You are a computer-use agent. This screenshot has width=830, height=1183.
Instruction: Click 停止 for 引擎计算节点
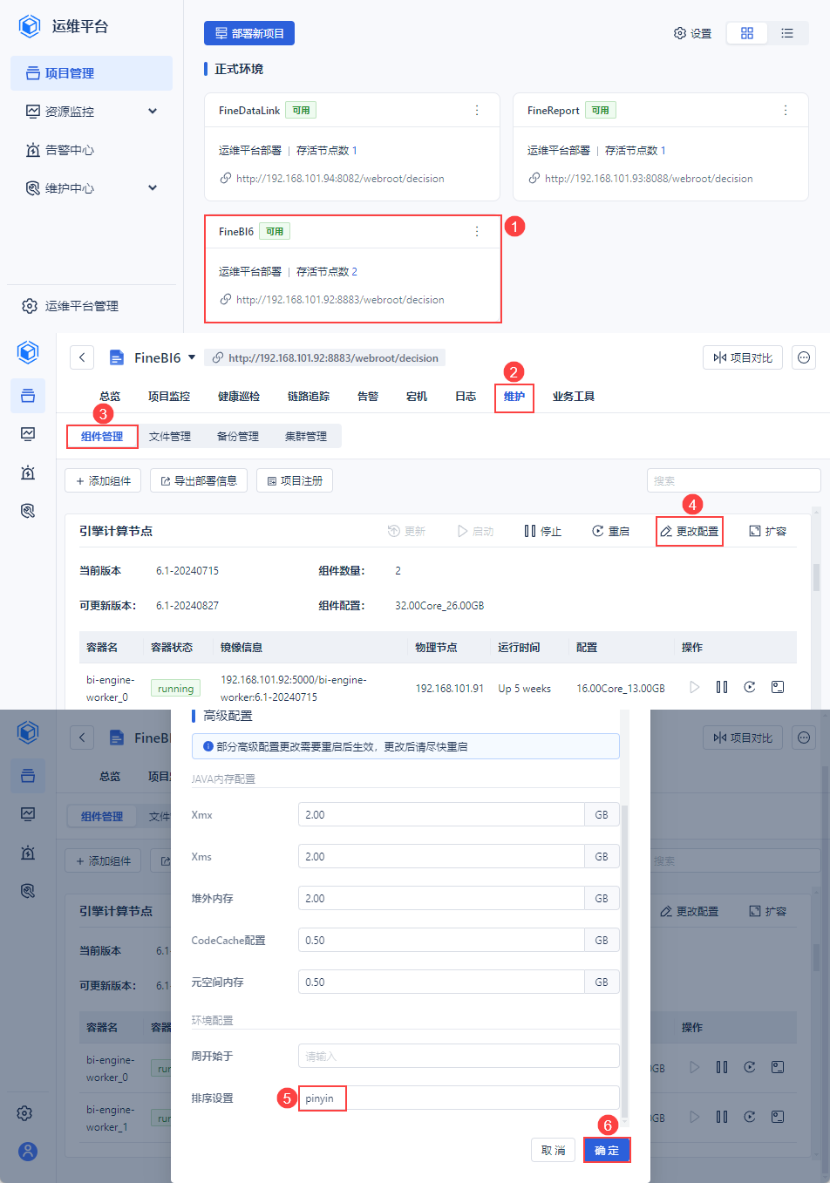[x=542, y=531]
